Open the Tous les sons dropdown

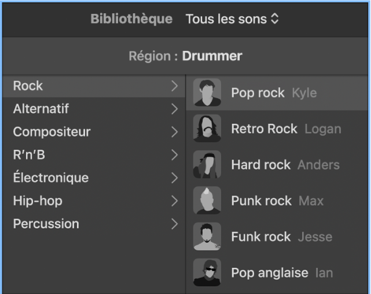(232, 19)
